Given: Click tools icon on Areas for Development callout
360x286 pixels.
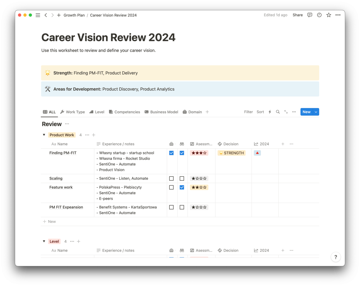Looking at the screenshot, I should click(x=48, y=89).
